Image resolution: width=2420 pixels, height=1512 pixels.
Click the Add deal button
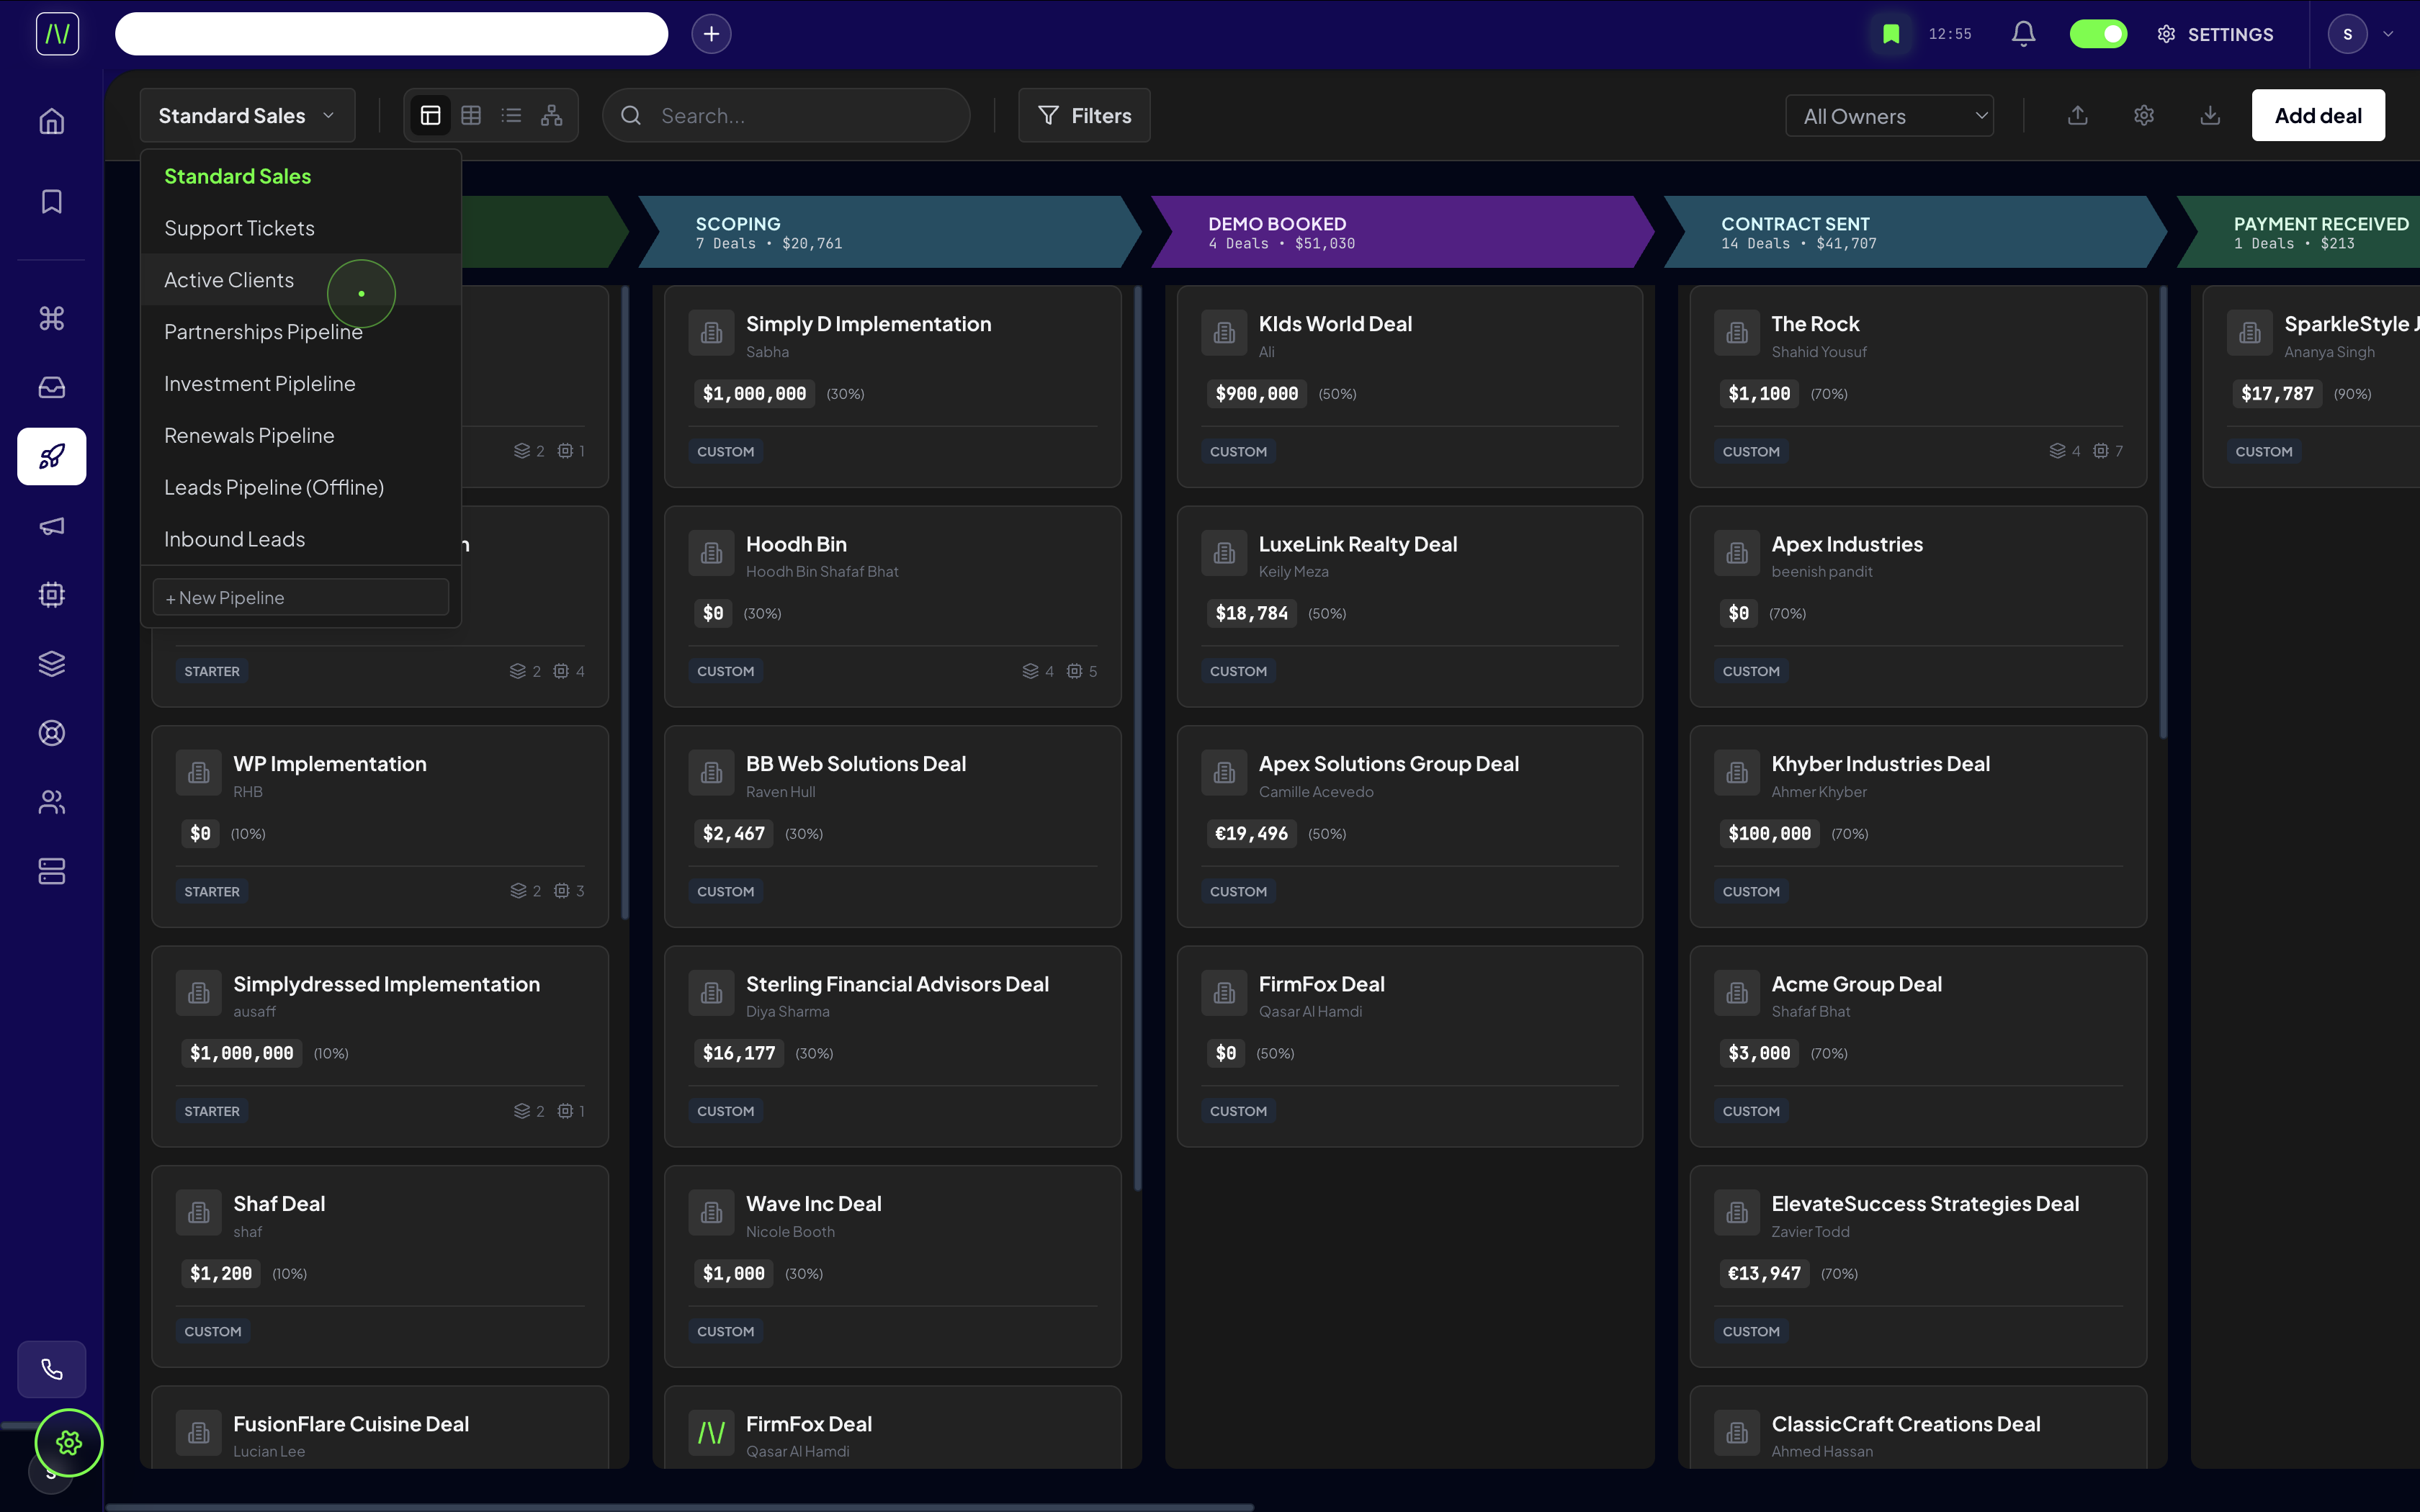(2317, 116)
